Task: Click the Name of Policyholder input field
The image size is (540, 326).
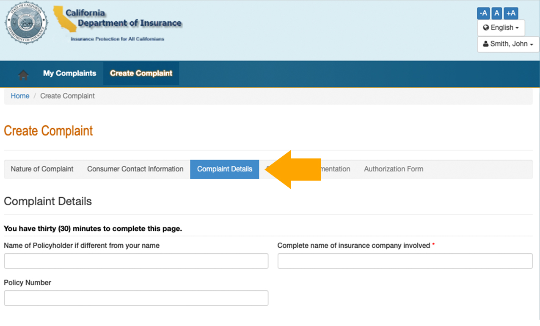Action: [136, 261]
